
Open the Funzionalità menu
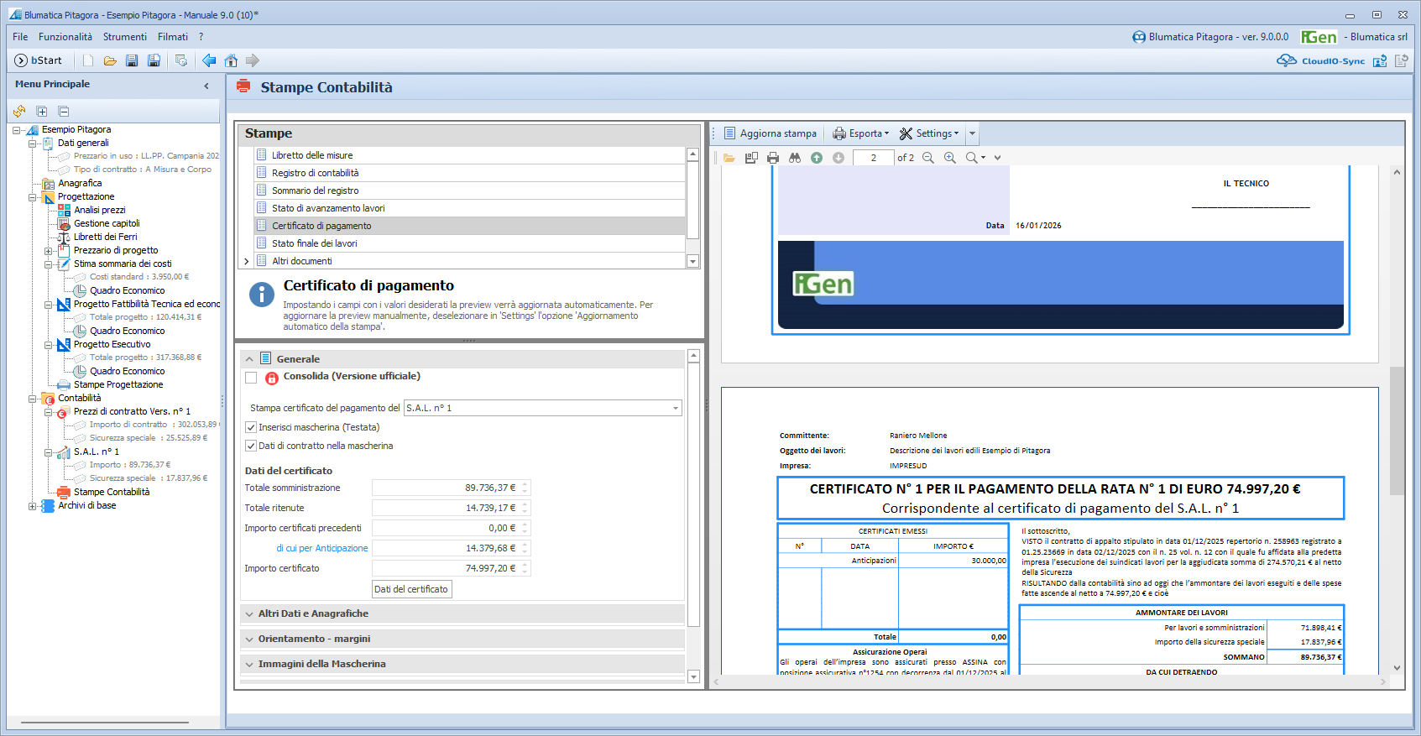click(65, 37)
